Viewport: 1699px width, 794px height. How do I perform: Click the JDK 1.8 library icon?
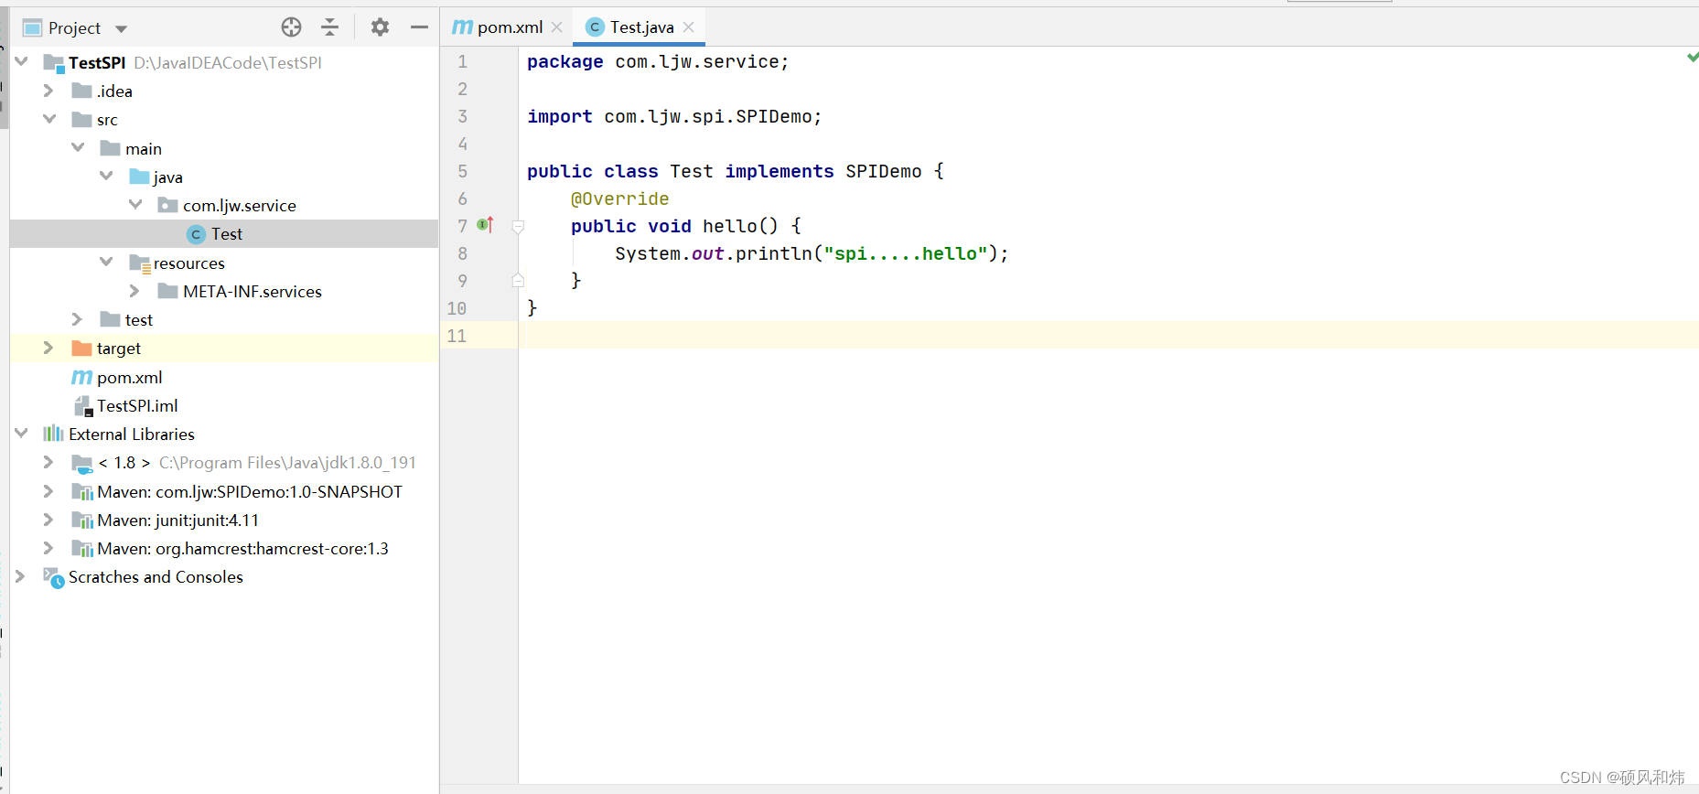pos(82,463)
